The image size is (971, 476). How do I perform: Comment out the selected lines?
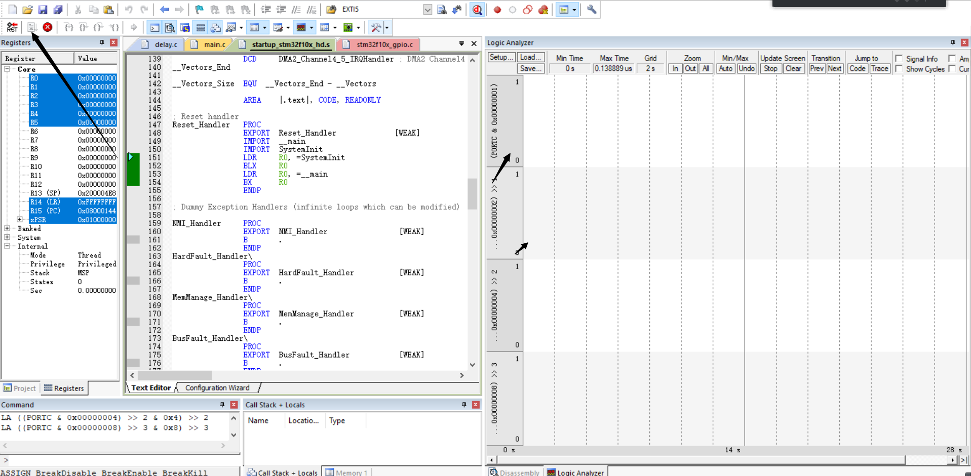pos(296,10)
